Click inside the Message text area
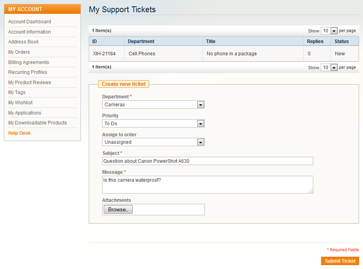 coord(208,184)
